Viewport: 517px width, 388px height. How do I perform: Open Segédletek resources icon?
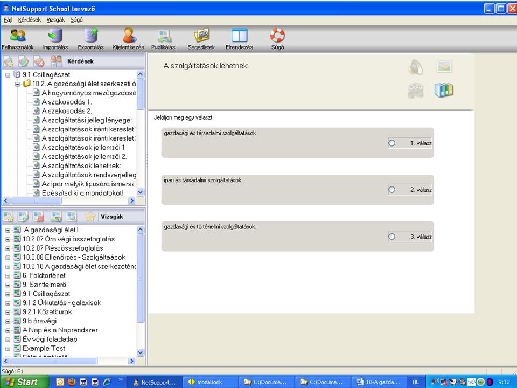201,37
